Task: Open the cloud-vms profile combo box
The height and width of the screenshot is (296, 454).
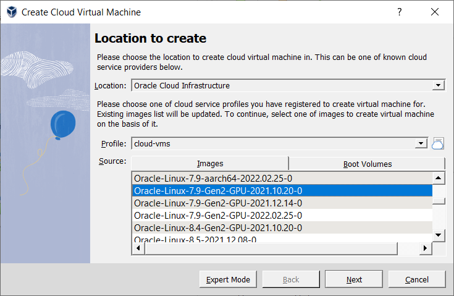Action: [279, 143]
